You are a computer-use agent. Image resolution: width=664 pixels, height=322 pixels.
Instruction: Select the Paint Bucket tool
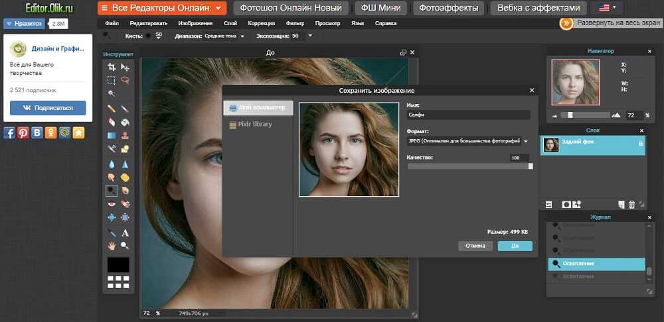(x=125, y=122)
